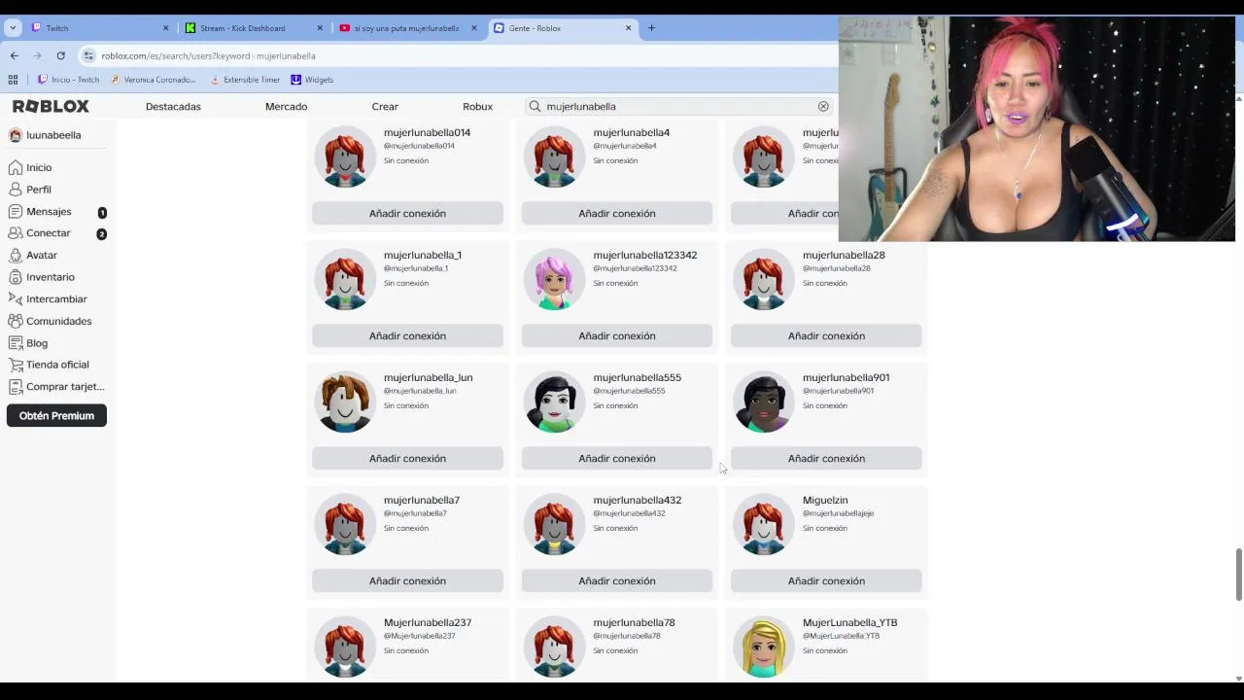Screen dimensions: 1244x700
Task: Go back with browser back arrow
Action: click(x=14, y=55)
